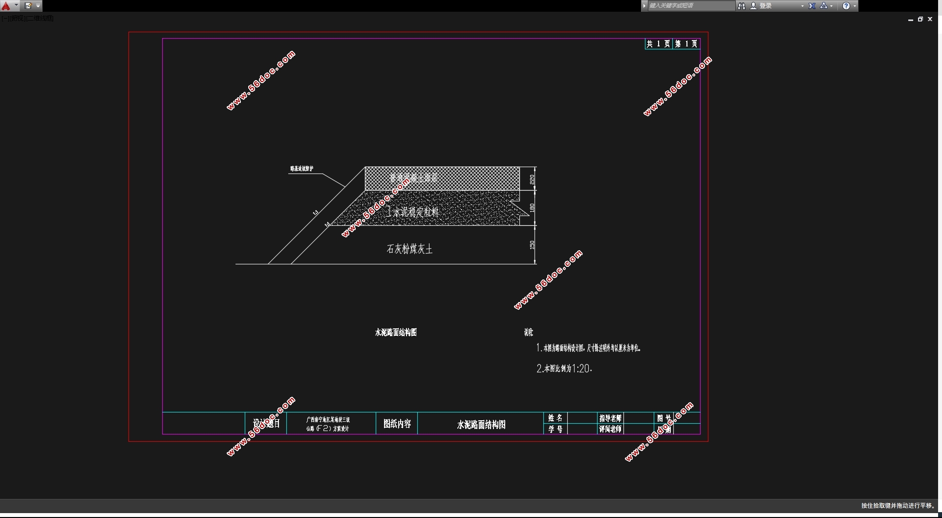Image resolution: width=942 pixels, height=518 pixels.
Task: Select the 评阅老师 title block cell
Action: point(611,429)
